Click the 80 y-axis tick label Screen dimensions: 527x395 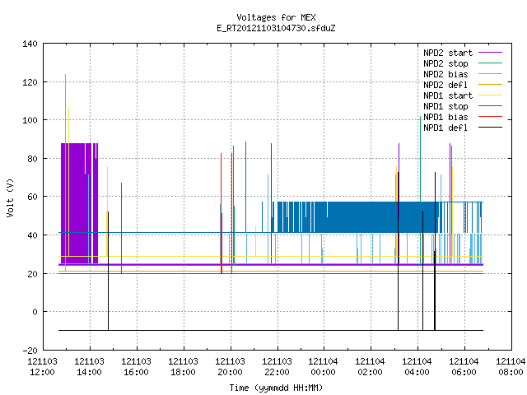point(32,159)
